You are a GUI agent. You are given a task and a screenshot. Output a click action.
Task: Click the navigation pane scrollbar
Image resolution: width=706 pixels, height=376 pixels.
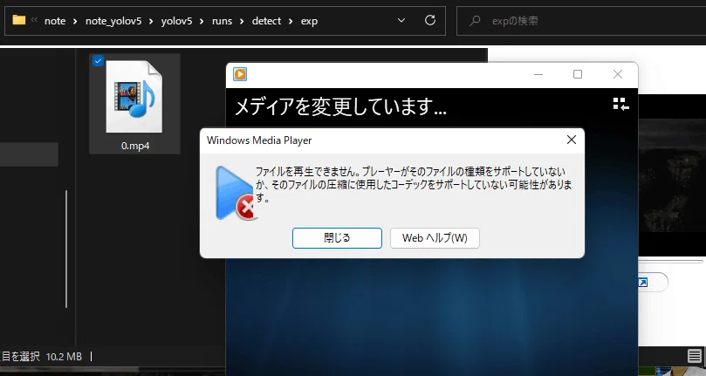tap(66, 249)
